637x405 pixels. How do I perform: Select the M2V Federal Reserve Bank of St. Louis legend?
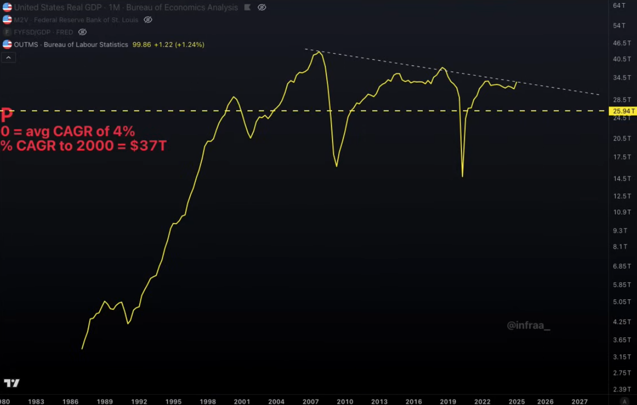tap(76, 20)
